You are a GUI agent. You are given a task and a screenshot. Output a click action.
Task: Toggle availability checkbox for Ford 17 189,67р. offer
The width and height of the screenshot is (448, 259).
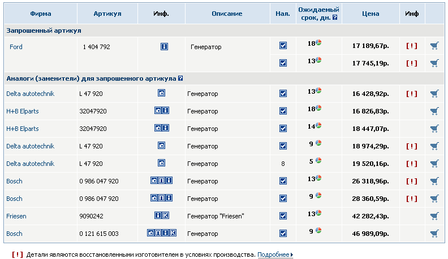[x=283, y=46]
